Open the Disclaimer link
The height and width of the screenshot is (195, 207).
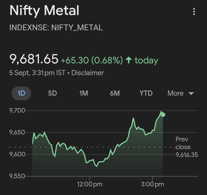tap(88, 73)
